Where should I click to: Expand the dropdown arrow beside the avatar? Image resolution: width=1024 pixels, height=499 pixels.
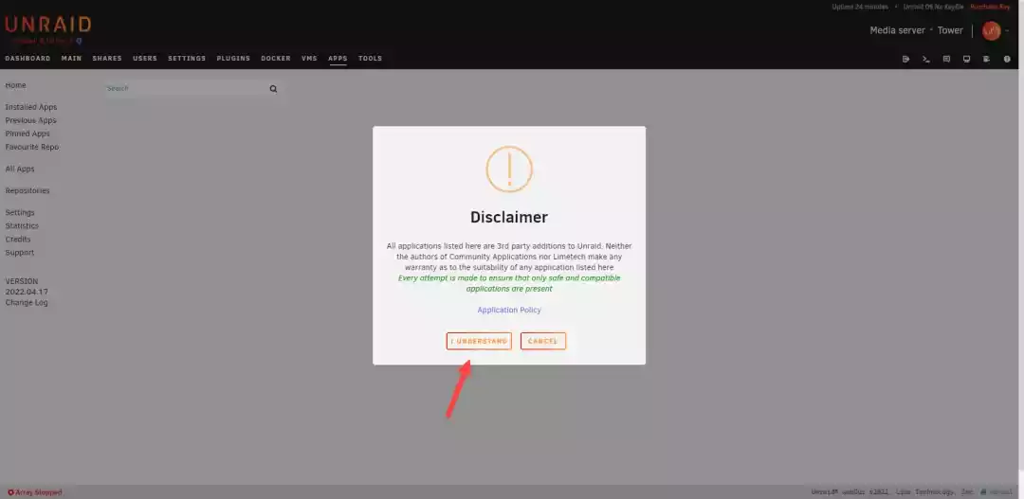tap(1007, 31)
